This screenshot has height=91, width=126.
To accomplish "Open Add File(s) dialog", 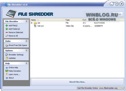I will coord(13,26).
